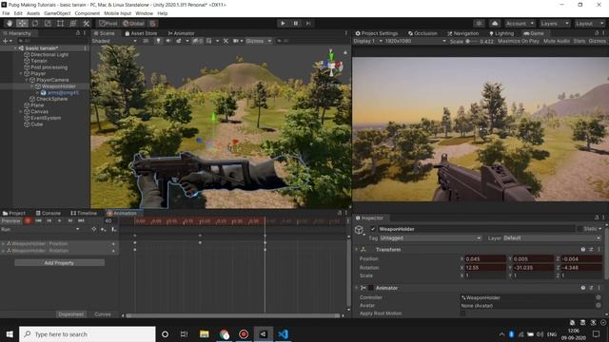Switch to the Console tab
This screenshot has width=609, height=342.
49,213
